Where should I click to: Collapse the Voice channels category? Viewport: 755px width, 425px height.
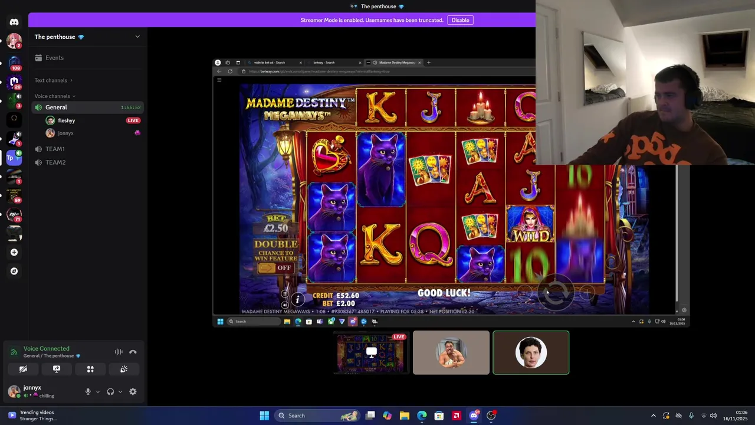tap(55, 96)
